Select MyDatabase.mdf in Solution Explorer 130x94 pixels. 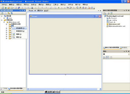pos(114,24)
